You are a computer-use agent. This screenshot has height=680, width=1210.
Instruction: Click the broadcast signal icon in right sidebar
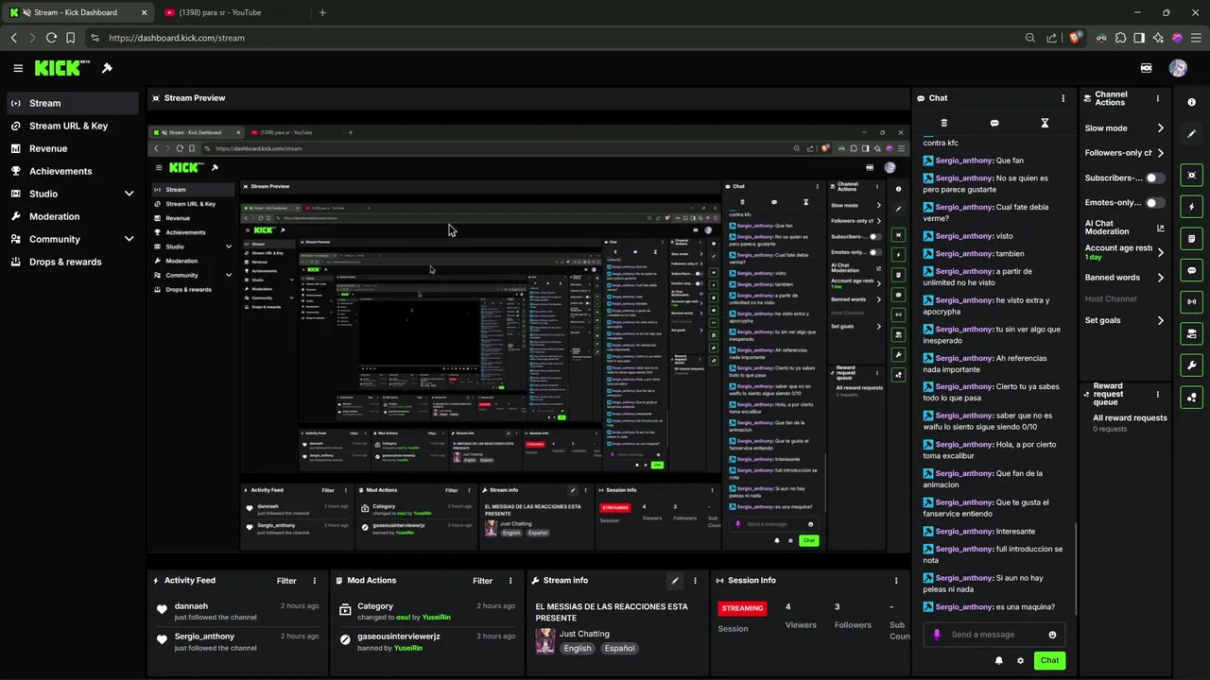(x=1192, y=302)
